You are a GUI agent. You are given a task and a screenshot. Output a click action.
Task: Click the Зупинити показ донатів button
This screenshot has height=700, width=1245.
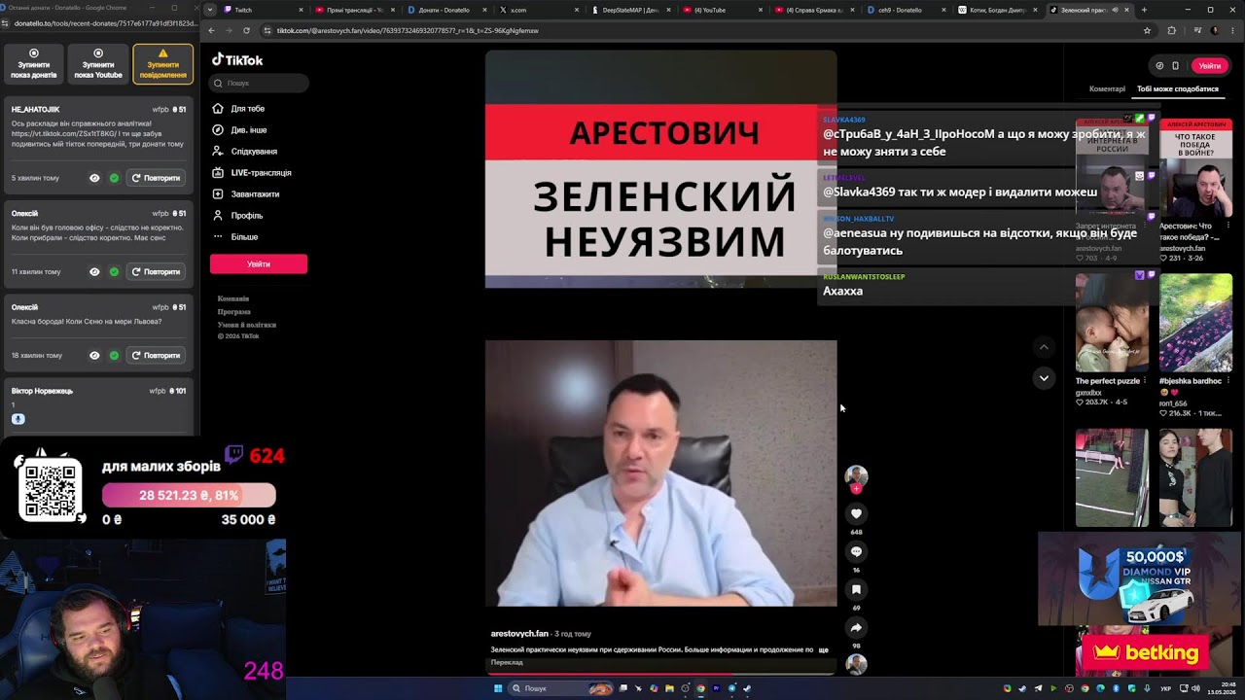(x=34, y=64)
